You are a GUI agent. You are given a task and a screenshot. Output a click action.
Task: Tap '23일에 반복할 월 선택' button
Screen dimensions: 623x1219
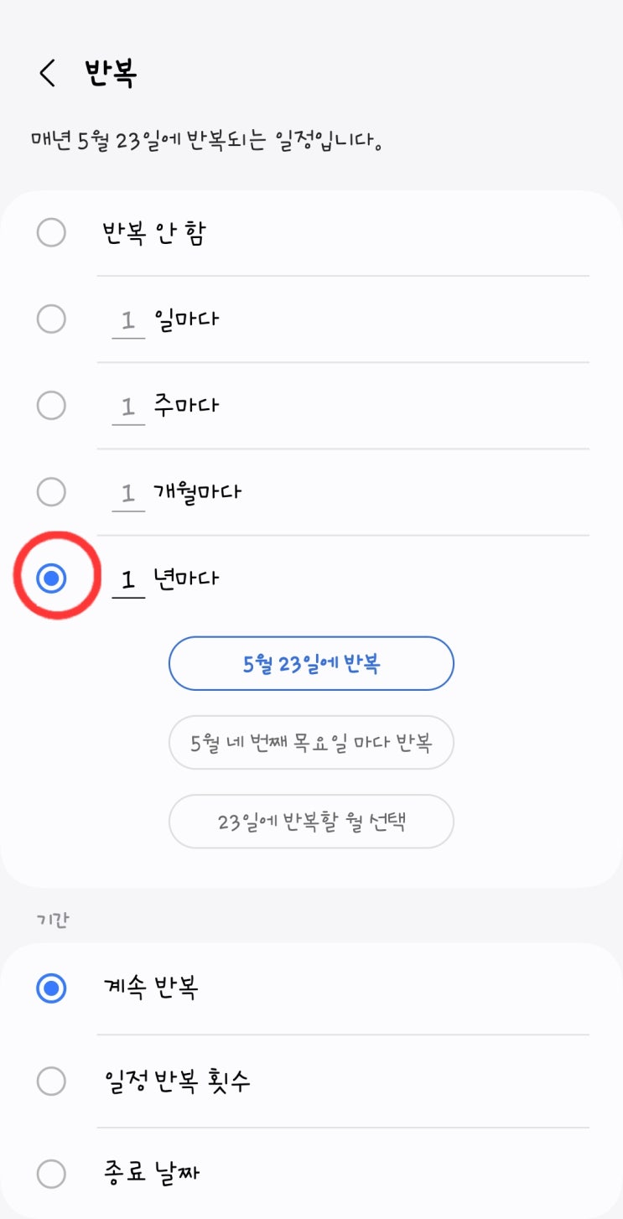(311, 822)
